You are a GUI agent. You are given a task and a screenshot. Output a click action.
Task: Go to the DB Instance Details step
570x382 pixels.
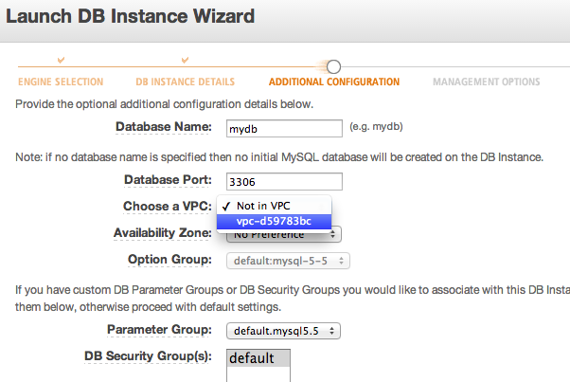185,82
